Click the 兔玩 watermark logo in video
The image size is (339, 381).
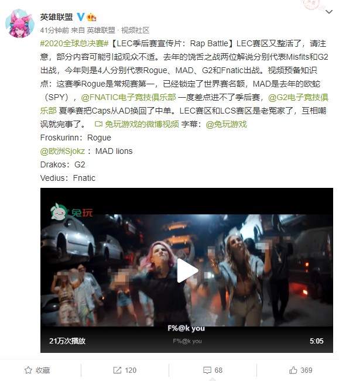[x=71, y=212]
